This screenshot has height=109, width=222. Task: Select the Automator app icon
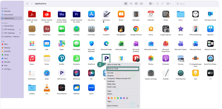tap(106, 14)
